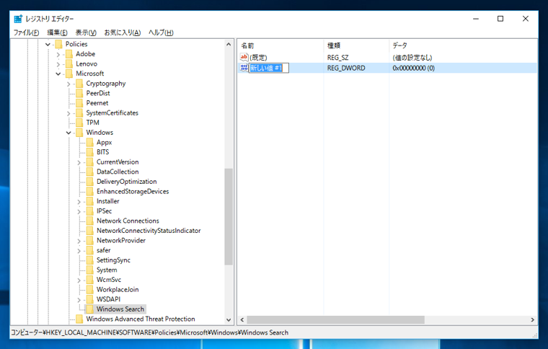Click the Lenovo folder icon
Screen dimensions: 548x349
[69, 64]
